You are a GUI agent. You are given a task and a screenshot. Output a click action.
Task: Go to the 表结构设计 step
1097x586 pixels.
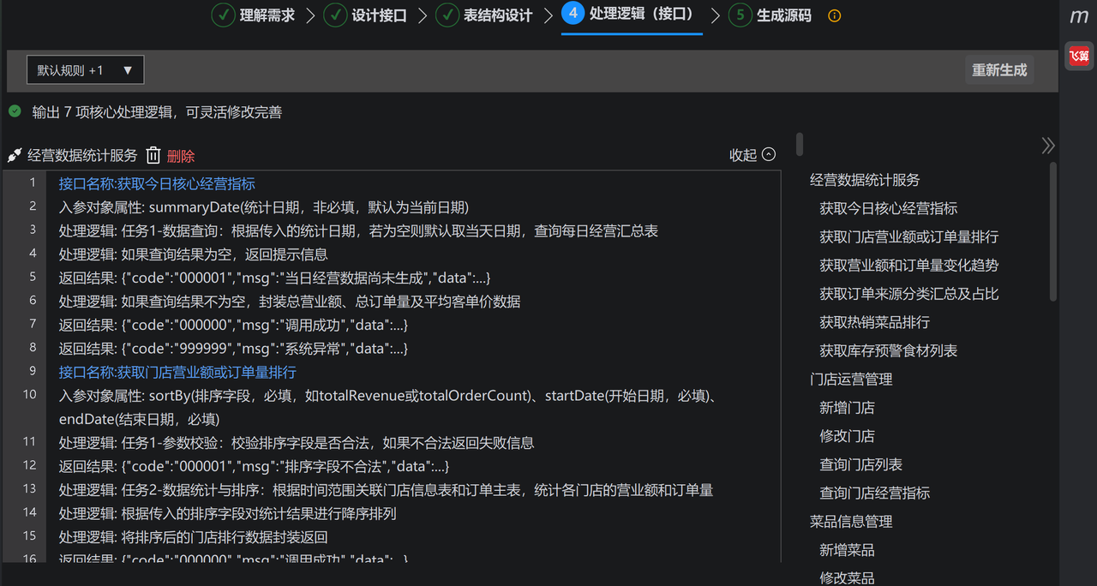[x=498, y=15]
